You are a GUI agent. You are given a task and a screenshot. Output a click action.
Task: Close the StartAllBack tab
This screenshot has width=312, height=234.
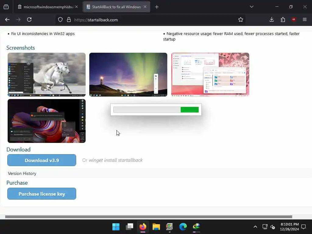click(145, 7)
